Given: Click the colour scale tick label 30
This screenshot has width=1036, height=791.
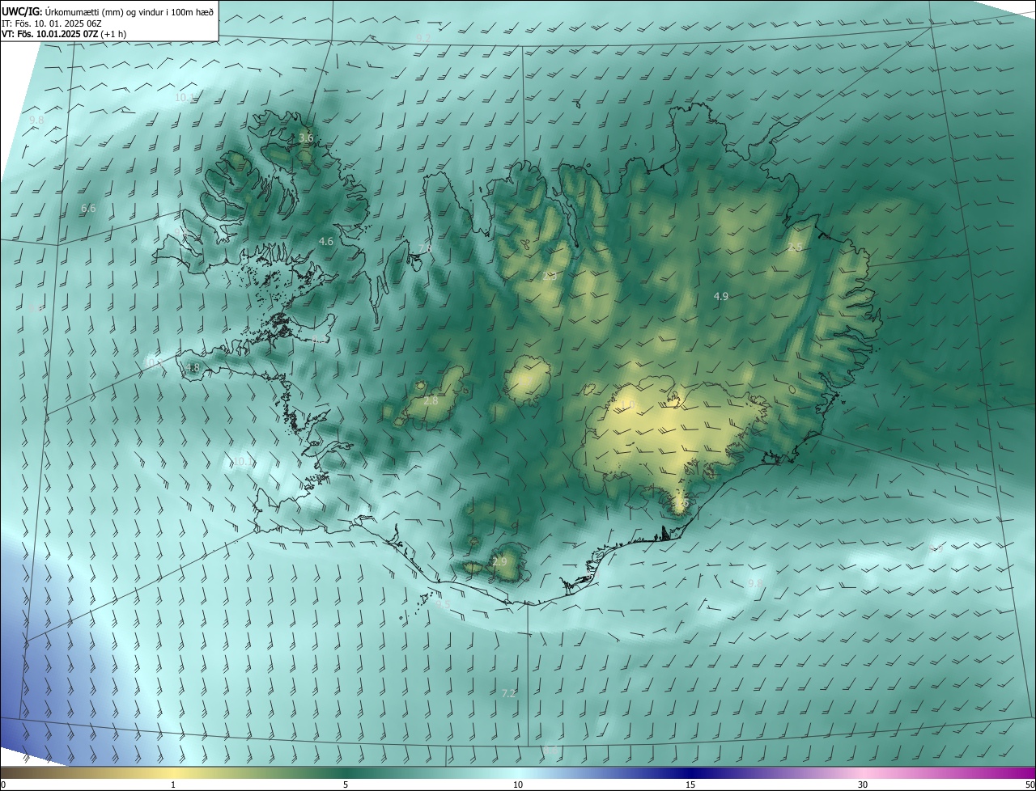Looking at the screenshot, I should (x=863, y=785).
